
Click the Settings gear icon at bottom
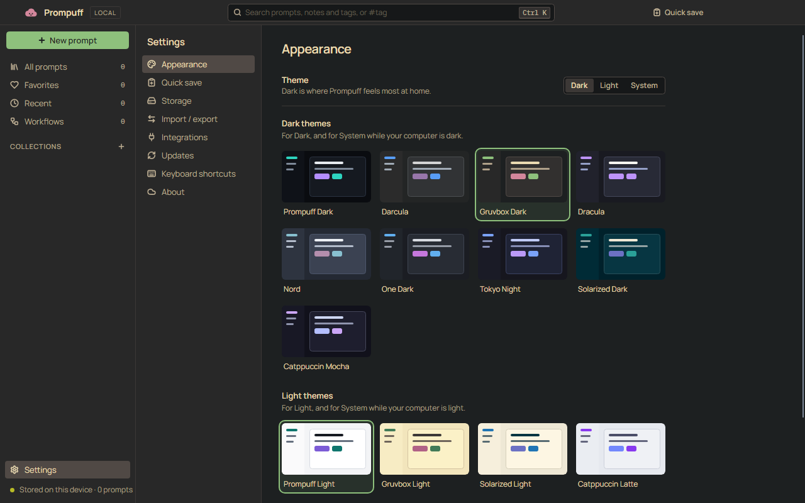click(x=14, y=470)
